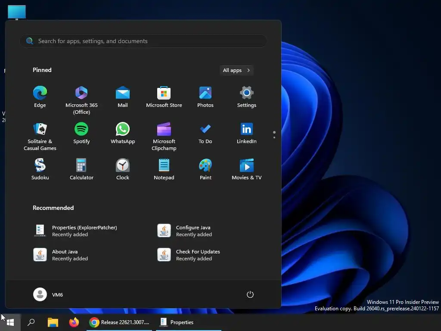
Task: Switch to Properties taskbar window
Action: coord(189,322)
